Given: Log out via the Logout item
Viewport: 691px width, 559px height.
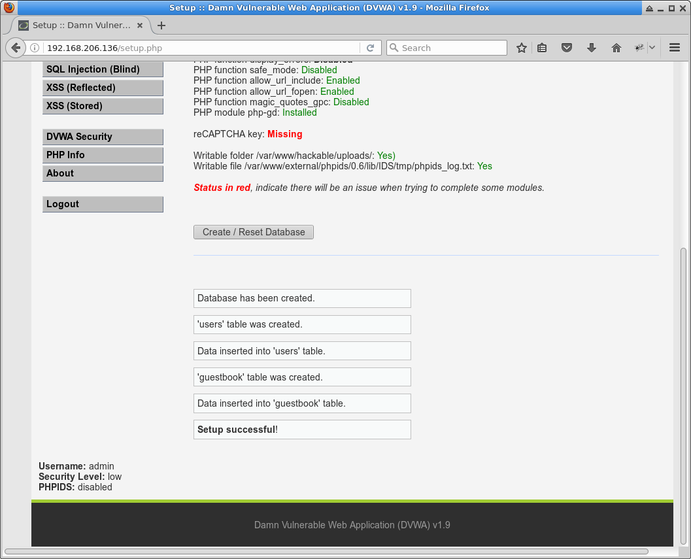Looking at the screenshot, I should pyautogui.click(x=103, y=204).
